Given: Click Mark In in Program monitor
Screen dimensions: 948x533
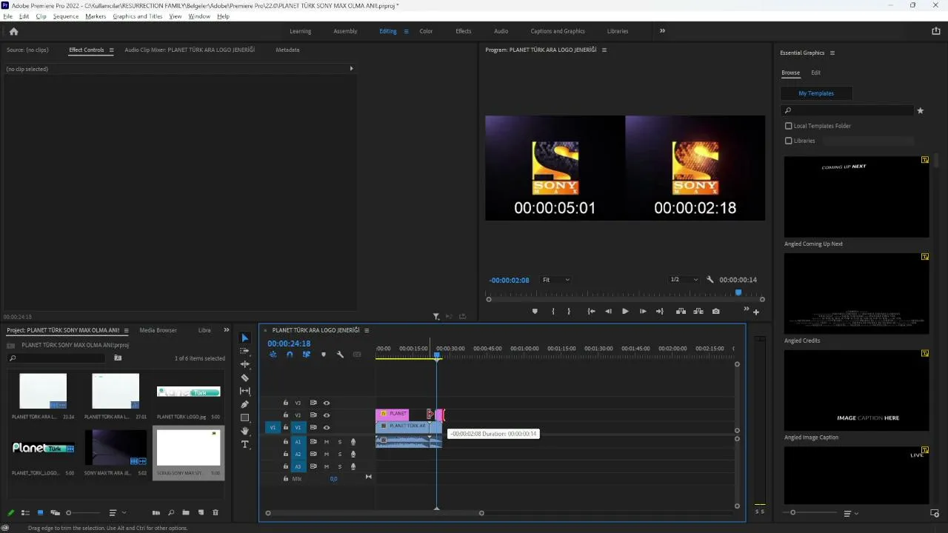Looking at the screenshot, I should (x=553, y=312).
